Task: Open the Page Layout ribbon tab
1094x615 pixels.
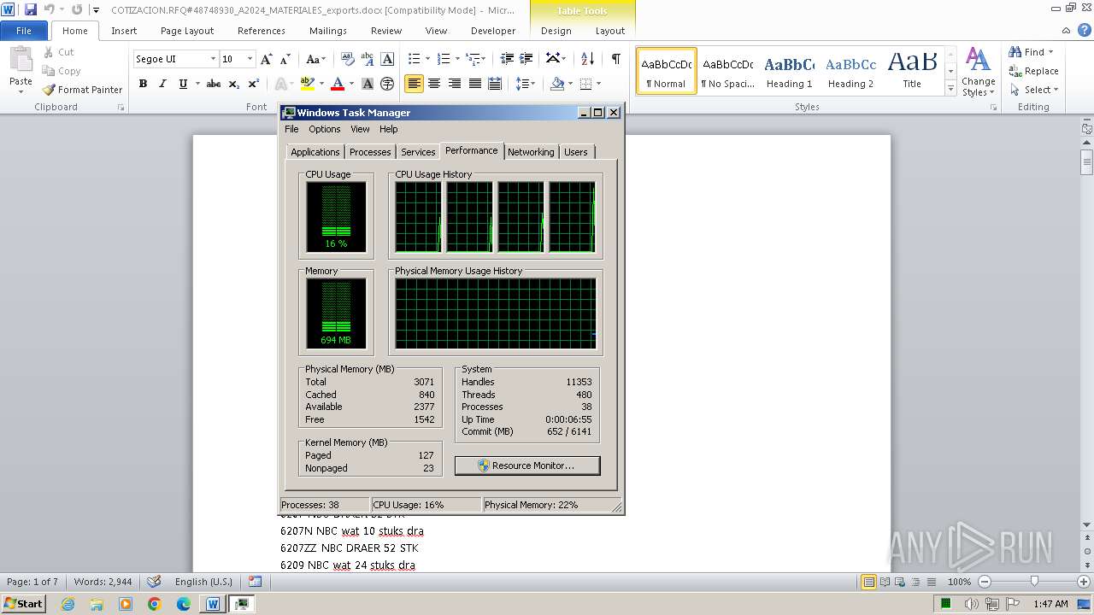Action: (x=187, y=30)
